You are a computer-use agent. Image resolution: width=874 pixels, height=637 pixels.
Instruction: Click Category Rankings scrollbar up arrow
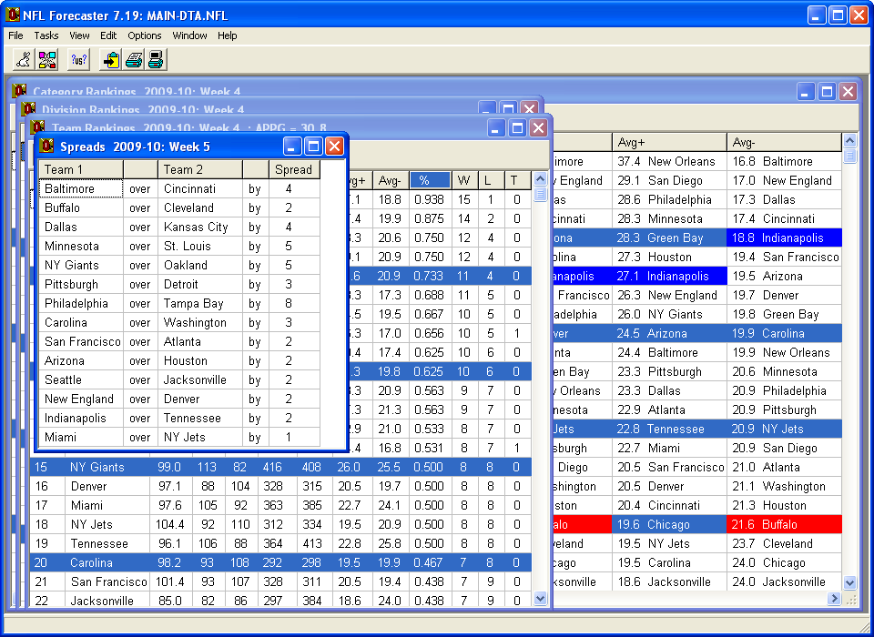pos(849,140)
